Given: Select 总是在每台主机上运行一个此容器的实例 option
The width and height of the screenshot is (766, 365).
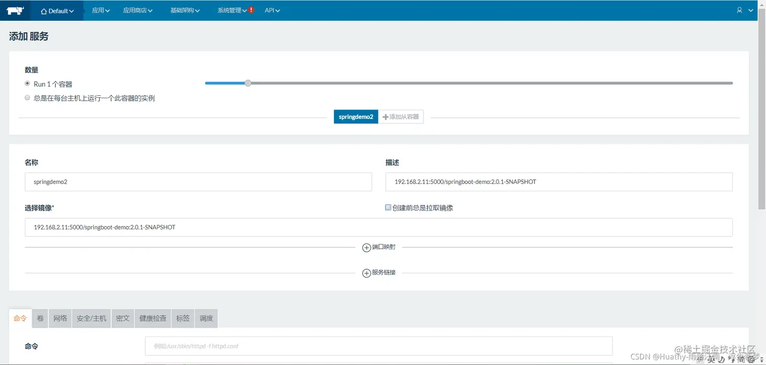Looking at the screenshot, I should coord(27,98).
